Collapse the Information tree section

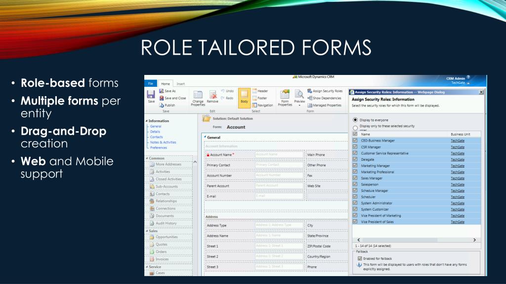(146, 121)
